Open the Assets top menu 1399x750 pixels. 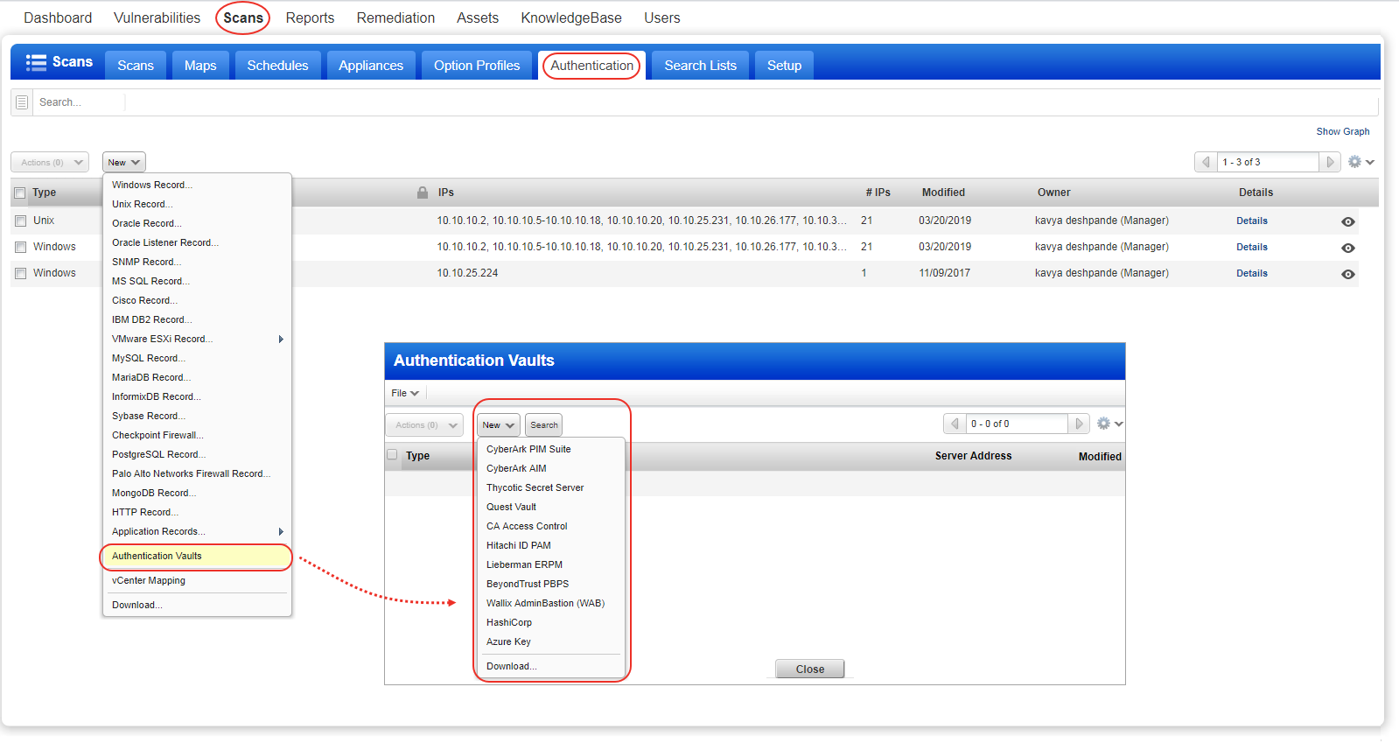478,18
